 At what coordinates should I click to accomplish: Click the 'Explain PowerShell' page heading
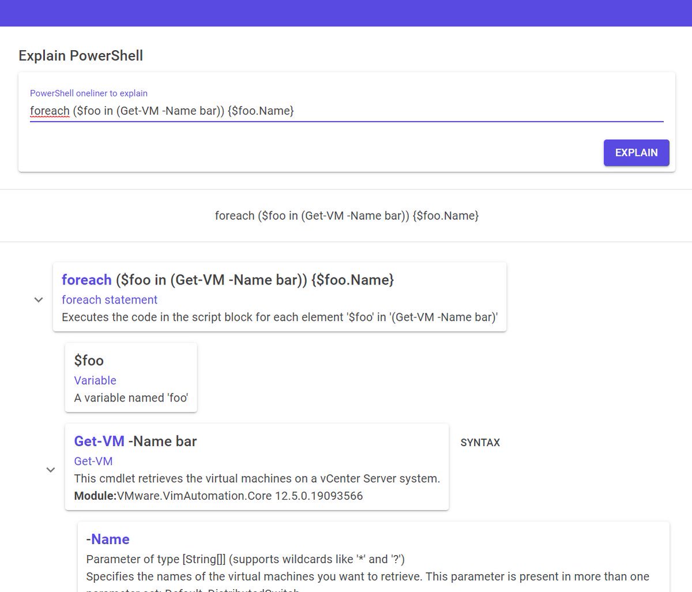(x=81, y=55)
